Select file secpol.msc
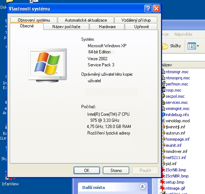The height and width of the screenshot is (194, 205). pos(175,96)
